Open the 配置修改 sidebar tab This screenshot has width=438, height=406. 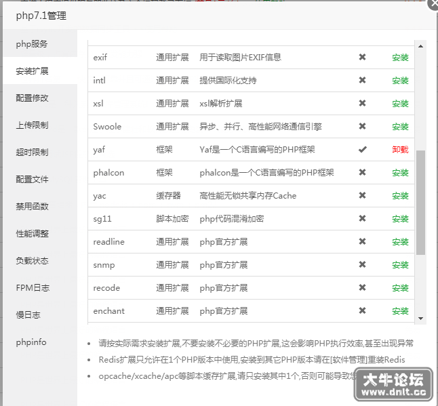tap(40, 98)
